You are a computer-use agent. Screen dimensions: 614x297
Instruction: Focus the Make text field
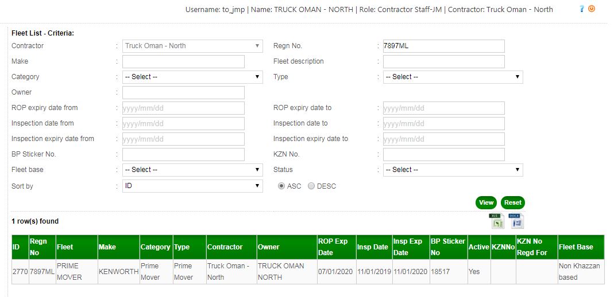point(183,61)
